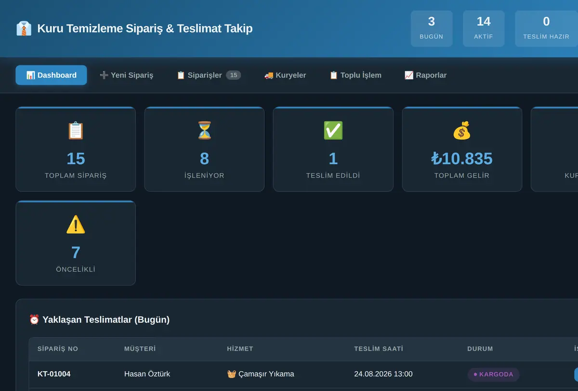The width and height of the screenshot is (578, 391).
Task: Click delivery time 24.08.2026 13:00
Action: [x=383, y=374]
